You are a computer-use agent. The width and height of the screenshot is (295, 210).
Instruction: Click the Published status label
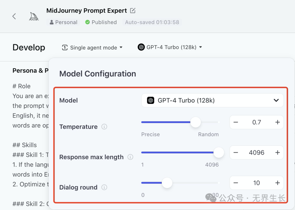101,22
